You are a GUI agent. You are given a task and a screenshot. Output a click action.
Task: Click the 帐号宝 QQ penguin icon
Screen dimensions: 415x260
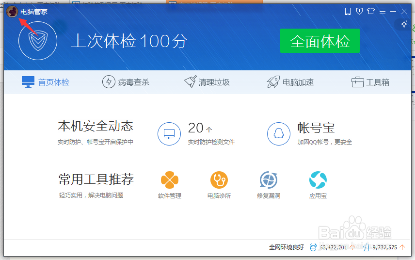click(278, 134)
